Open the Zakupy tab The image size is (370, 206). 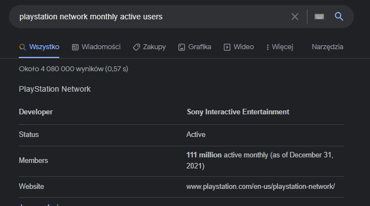(150, 47)
